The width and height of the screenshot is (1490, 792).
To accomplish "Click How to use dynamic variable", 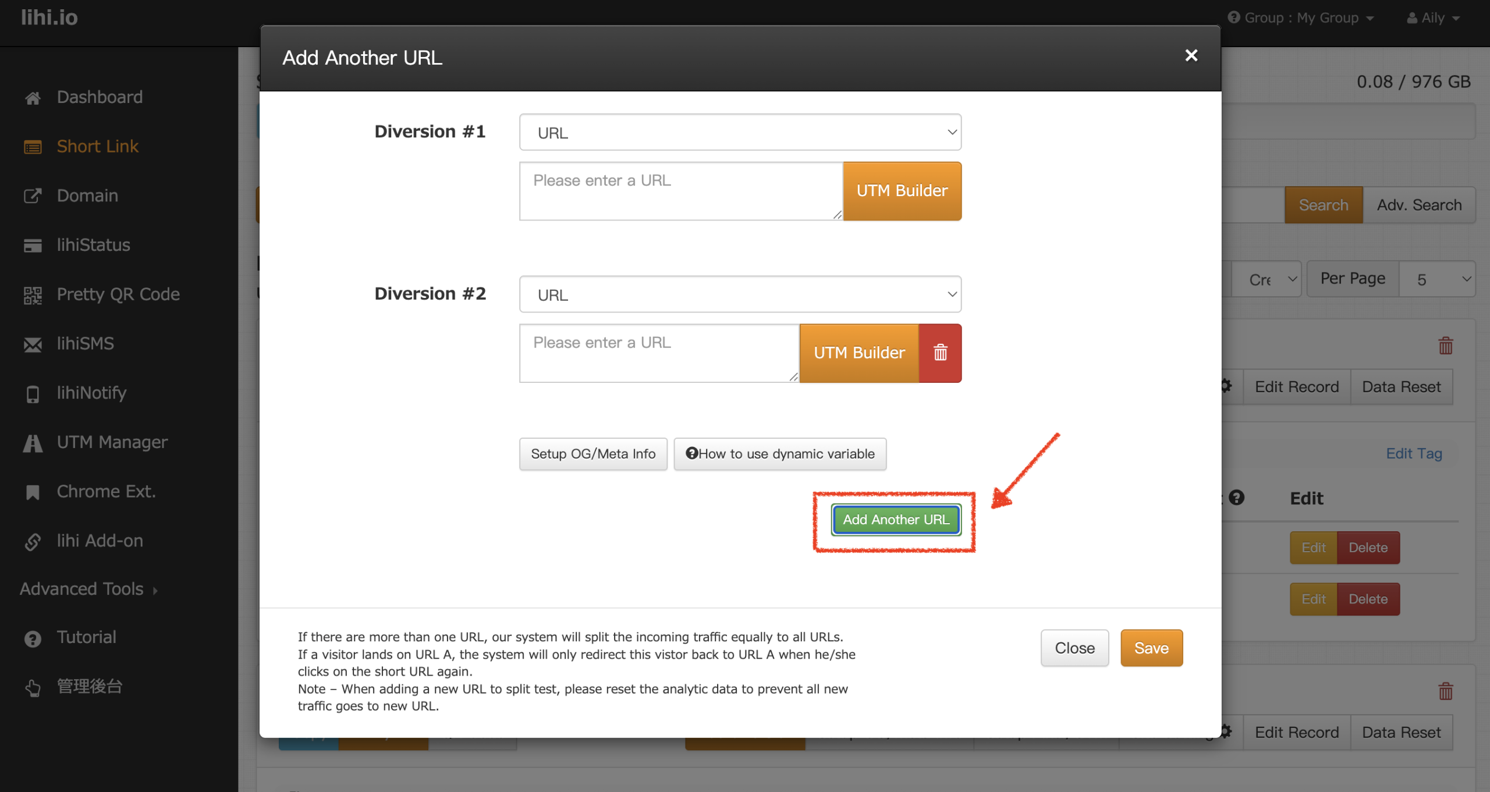I will [779, 454].
